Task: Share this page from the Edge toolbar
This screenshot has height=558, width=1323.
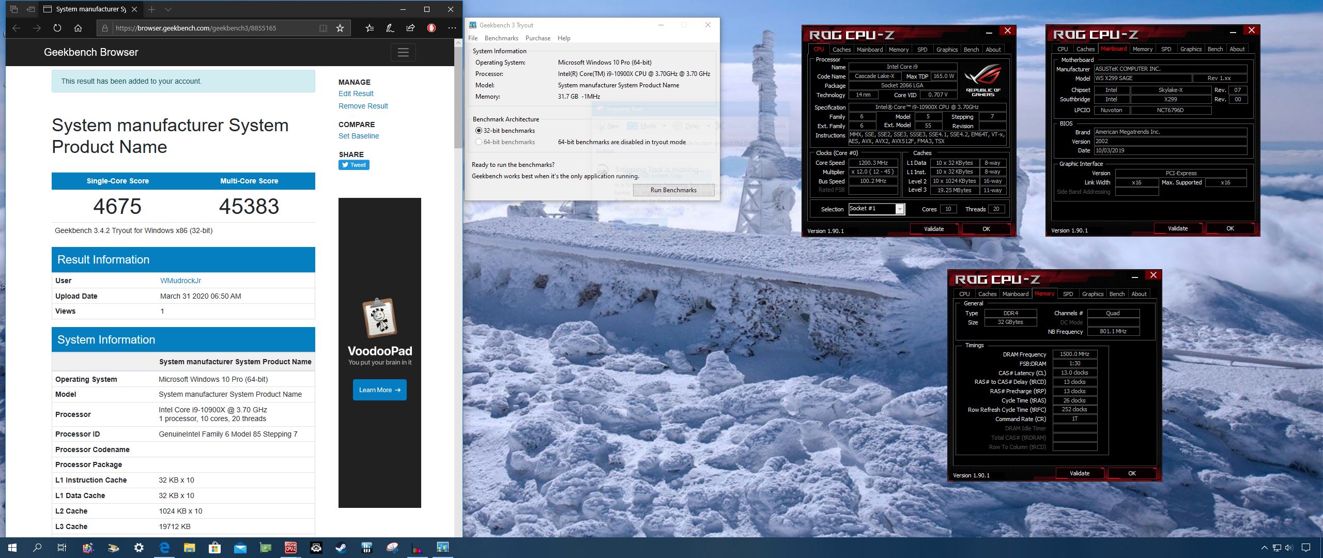Action: click(410, 28)
